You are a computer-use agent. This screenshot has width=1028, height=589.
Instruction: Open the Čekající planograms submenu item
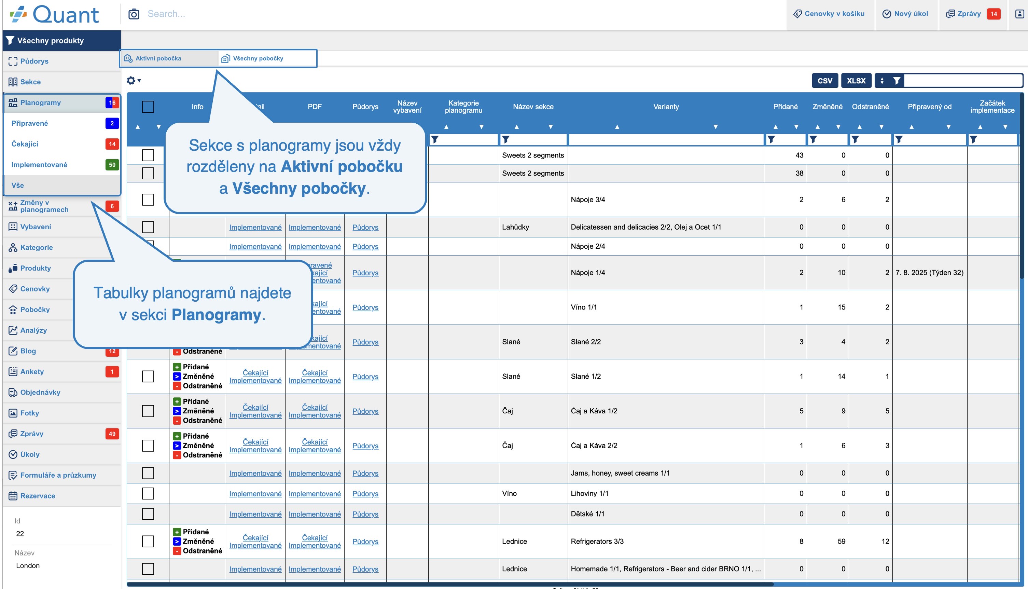pos(62,144)
